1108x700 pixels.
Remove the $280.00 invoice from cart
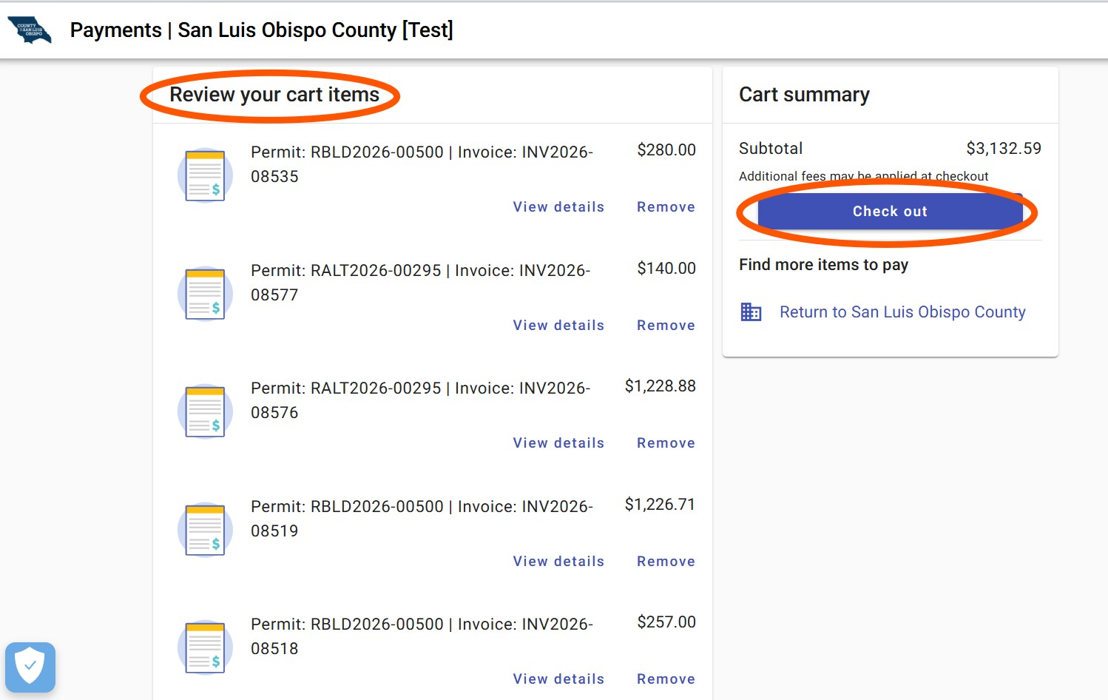(x=666, y=207)
